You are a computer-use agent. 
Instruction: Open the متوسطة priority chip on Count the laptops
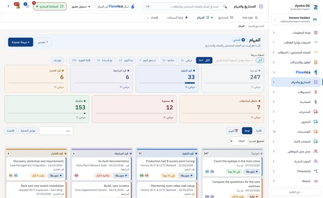tap(252, 172)
